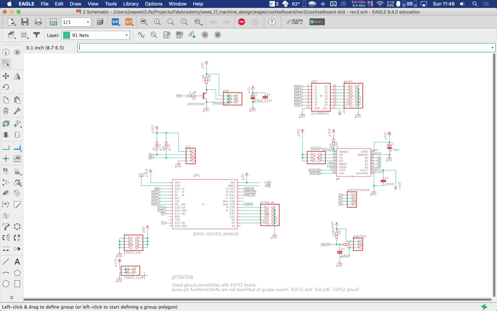Click the Delete trash can tool
This screenshot has width=497, height=311.
pos(6,111)
